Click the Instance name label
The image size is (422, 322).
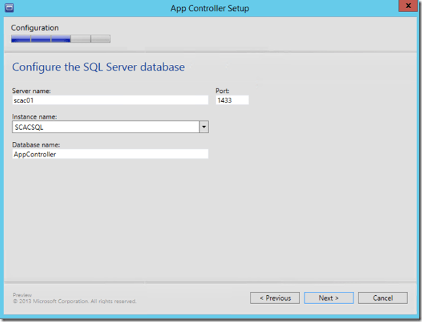[35, 116]
